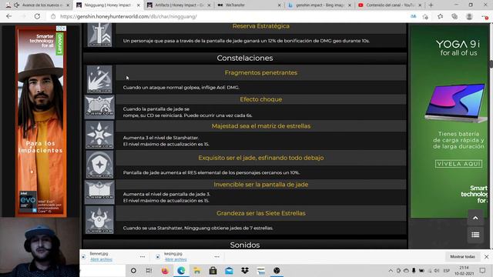Click Abrir archivo under Bennet.jpg
The image size is (493, 277).
click(101, 259)
